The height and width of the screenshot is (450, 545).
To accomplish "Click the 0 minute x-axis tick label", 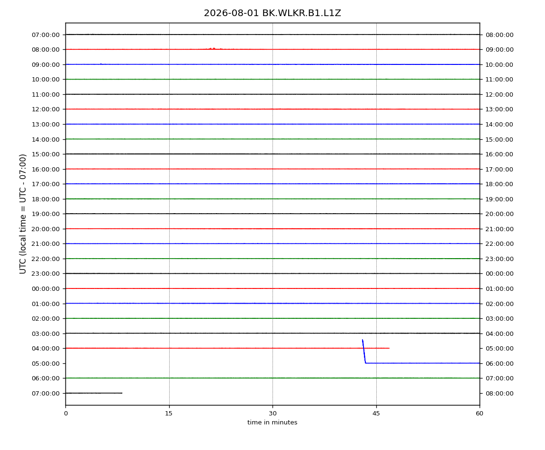I will 66,413.
